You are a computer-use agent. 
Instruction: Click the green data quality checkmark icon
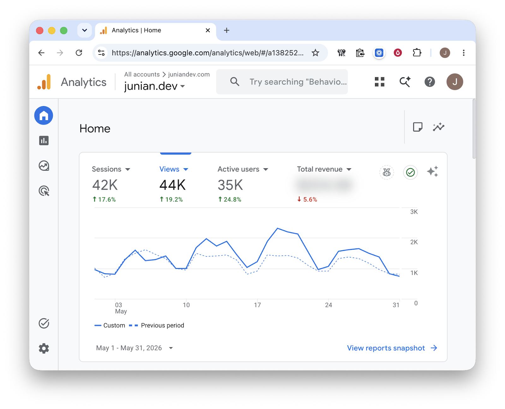coord(410,172)
